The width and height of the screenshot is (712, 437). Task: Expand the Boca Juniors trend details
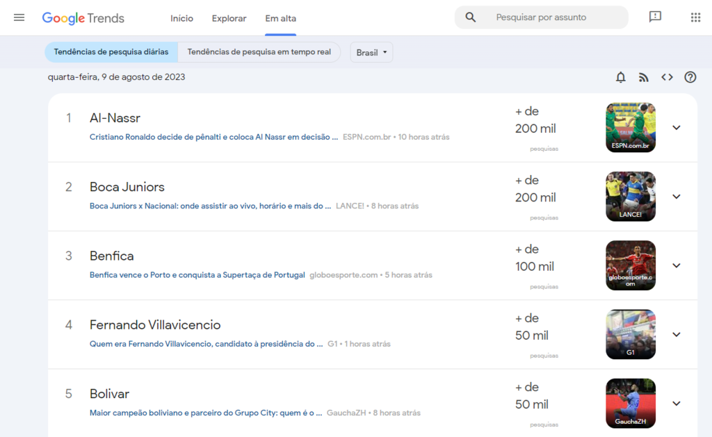pyautogui.click(x=676, y=196)
